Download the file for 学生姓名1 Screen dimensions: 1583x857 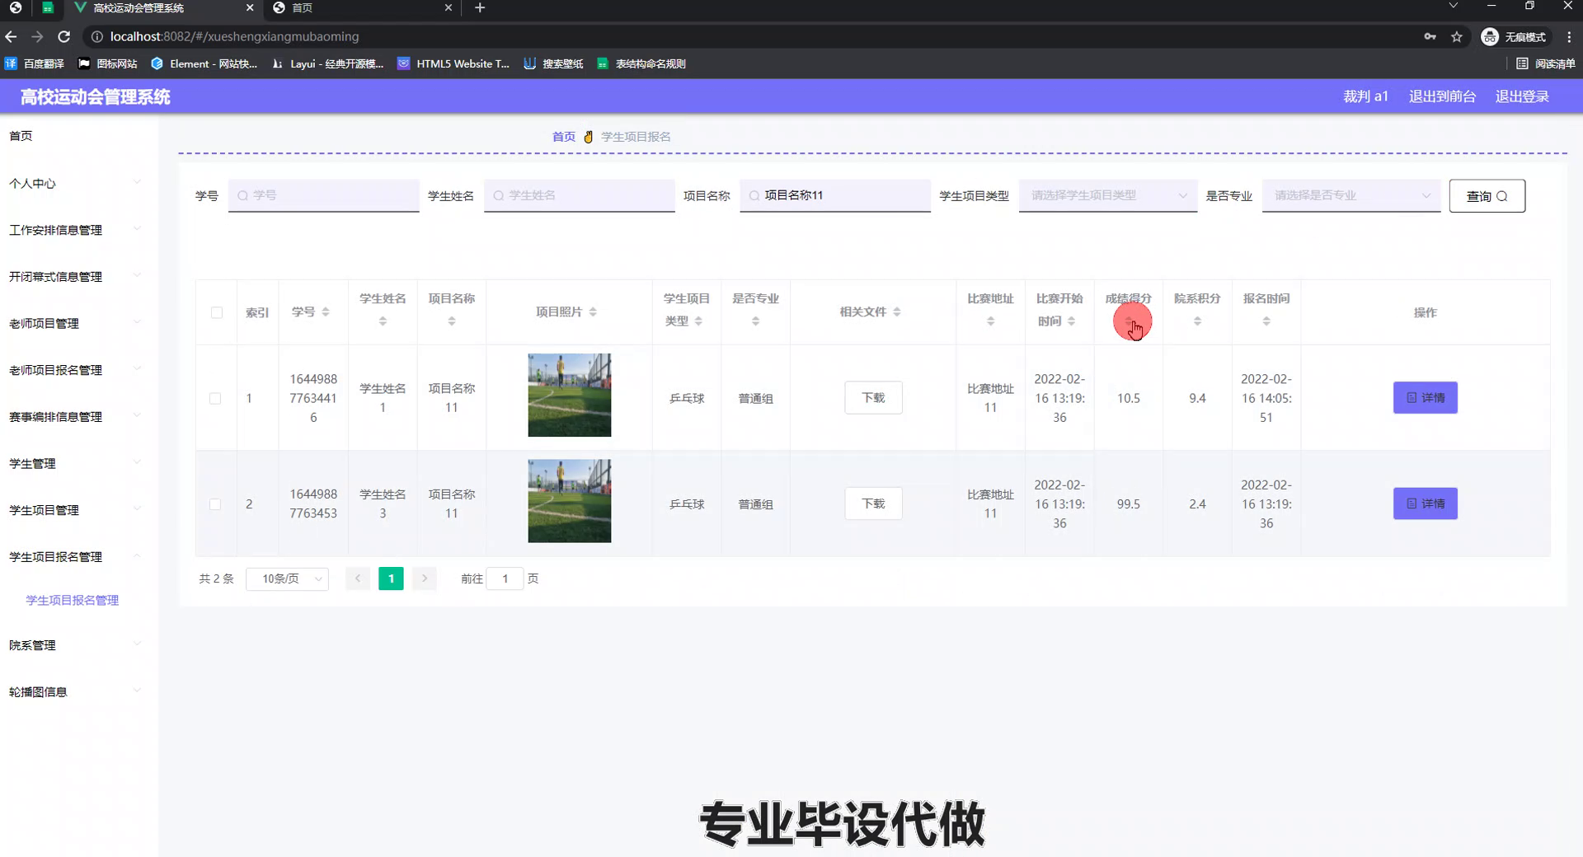873,398
